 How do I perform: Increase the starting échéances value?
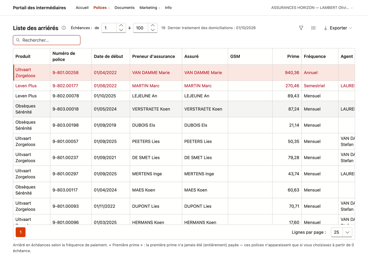click(121, 25)
